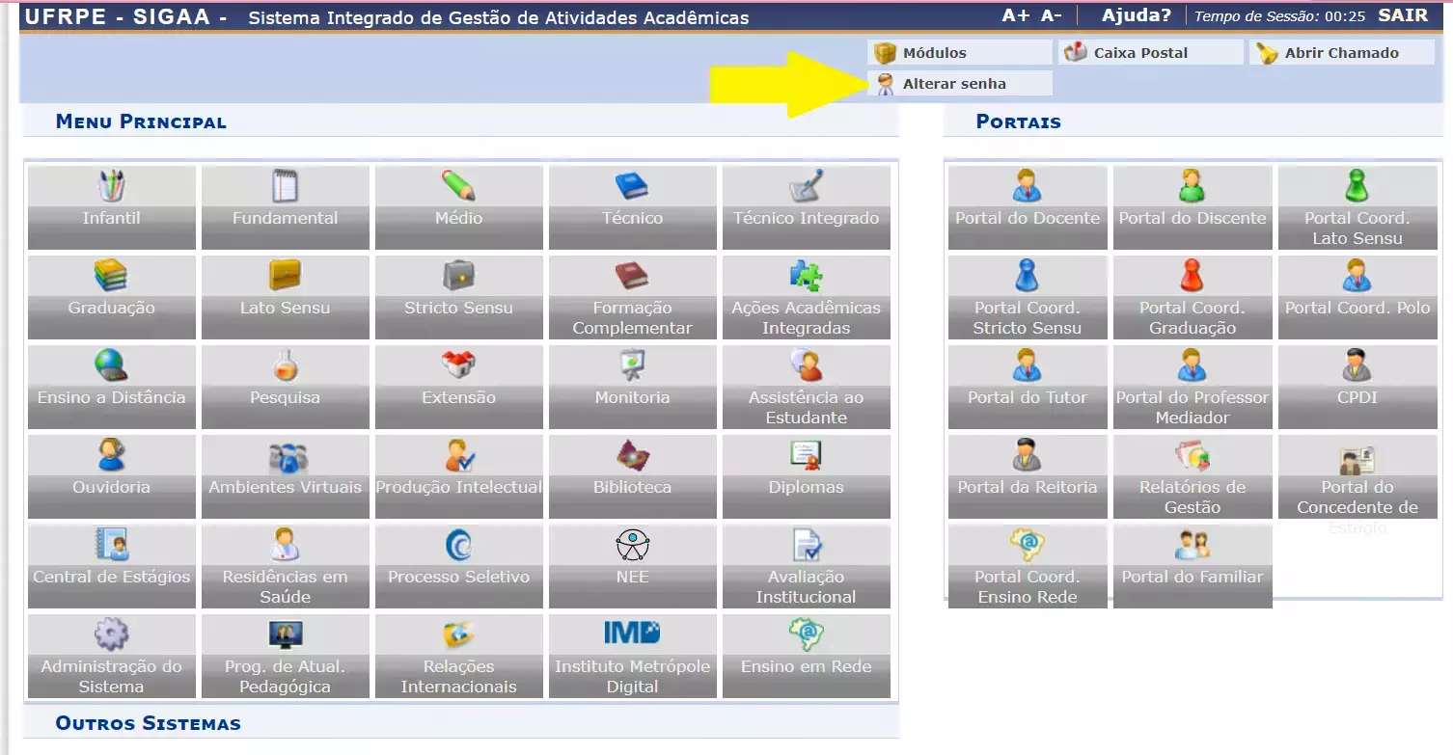Open the Portal do Docente icon

[x=1027, y=187]
